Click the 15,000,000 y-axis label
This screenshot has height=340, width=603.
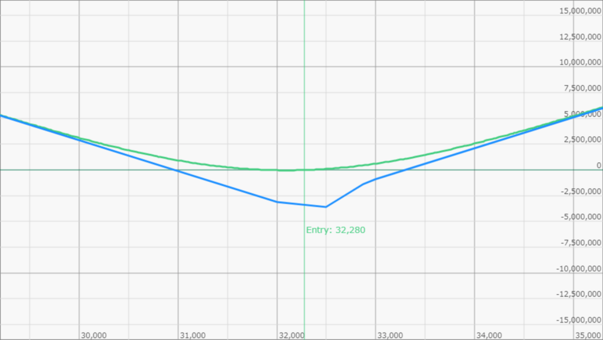pyautogui.click(x=580, y=11)
